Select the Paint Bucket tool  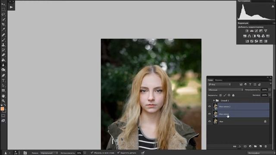point(3,60)
